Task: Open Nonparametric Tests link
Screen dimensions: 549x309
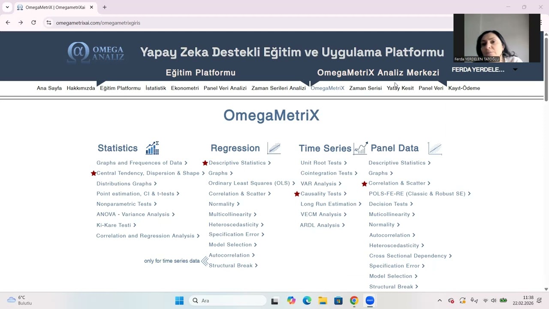Action: coord(127,204)
